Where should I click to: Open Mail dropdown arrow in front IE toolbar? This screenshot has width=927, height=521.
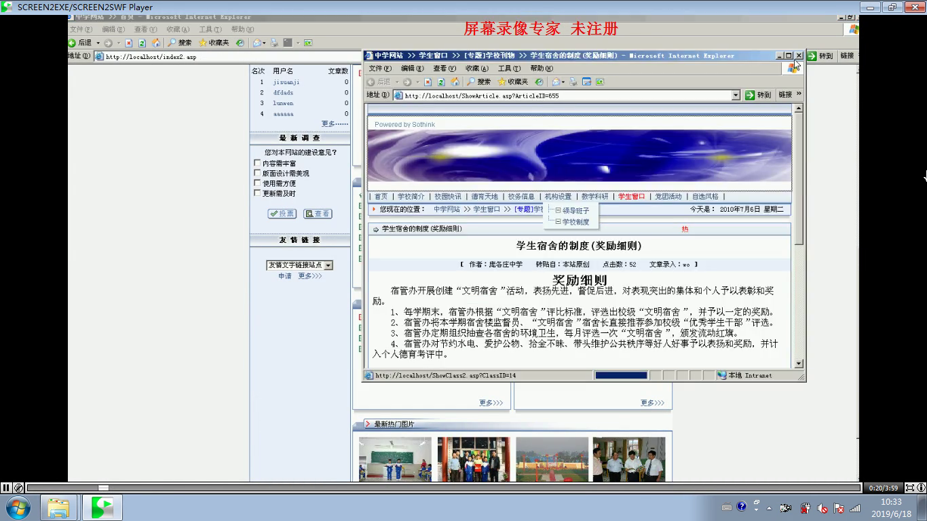coord(563,82)
